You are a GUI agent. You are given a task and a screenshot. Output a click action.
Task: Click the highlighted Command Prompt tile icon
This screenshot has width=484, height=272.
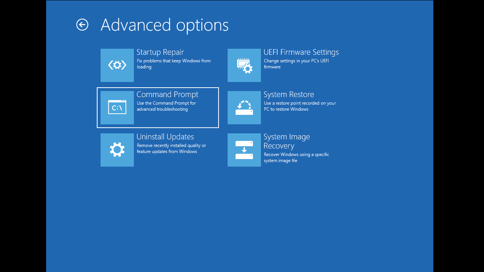tap(117, 107)
